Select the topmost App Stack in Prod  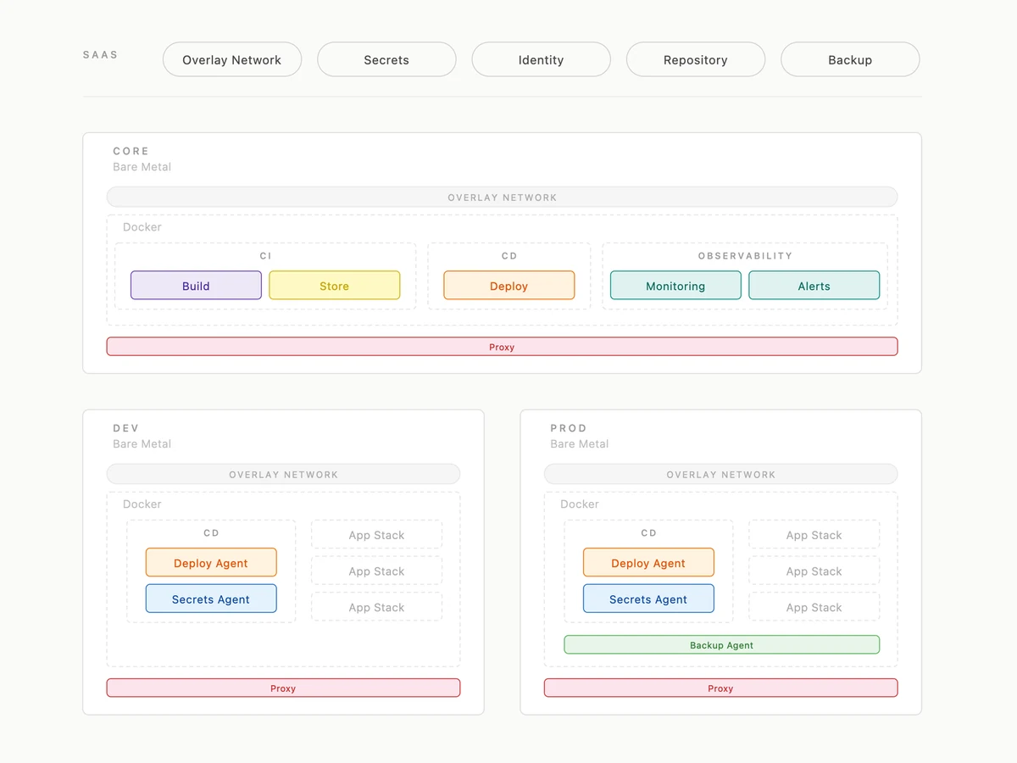click(x=814, y=535)
